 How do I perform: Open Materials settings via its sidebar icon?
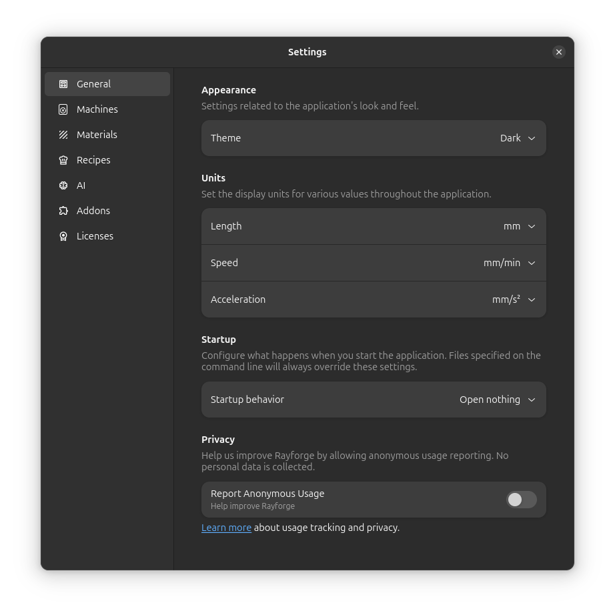63,134
